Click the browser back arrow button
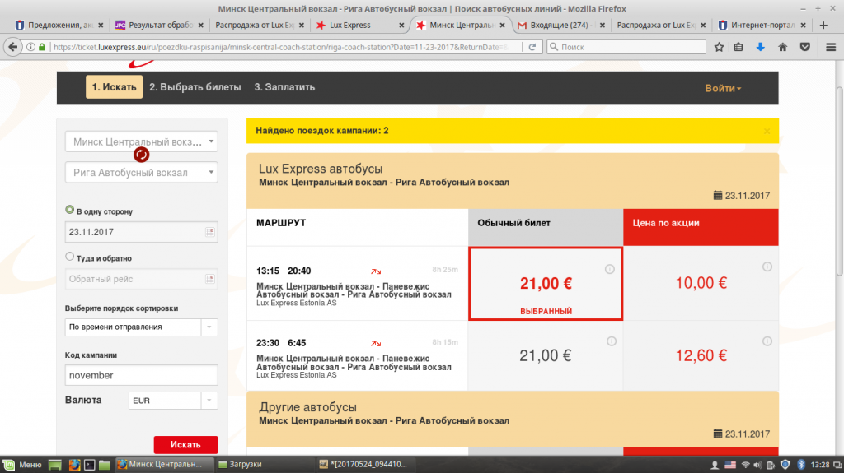The height and width of the screenshot is (473, 844). pyautogui.click(x=13, y=47)
